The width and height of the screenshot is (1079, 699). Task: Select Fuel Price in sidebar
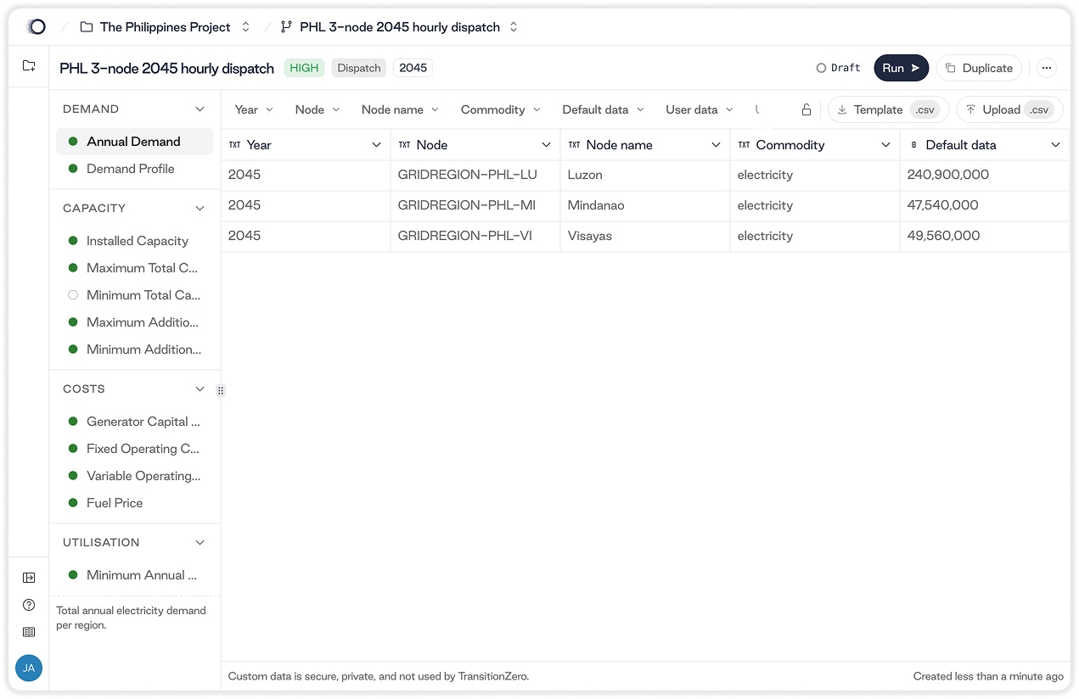pyautogui.click(x=135, y=503)
